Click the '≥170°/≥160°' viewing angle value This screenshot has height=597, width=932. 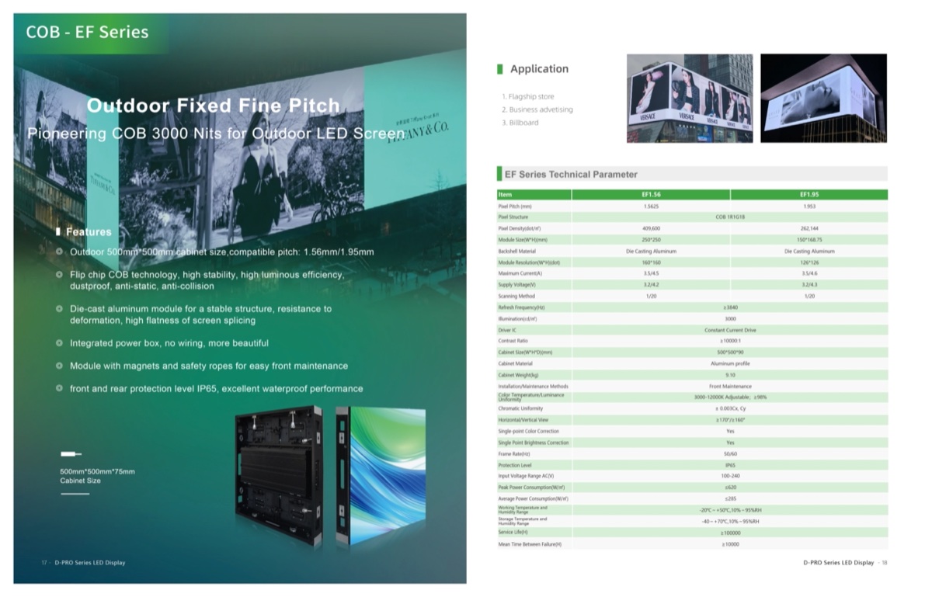pos(730,420)
